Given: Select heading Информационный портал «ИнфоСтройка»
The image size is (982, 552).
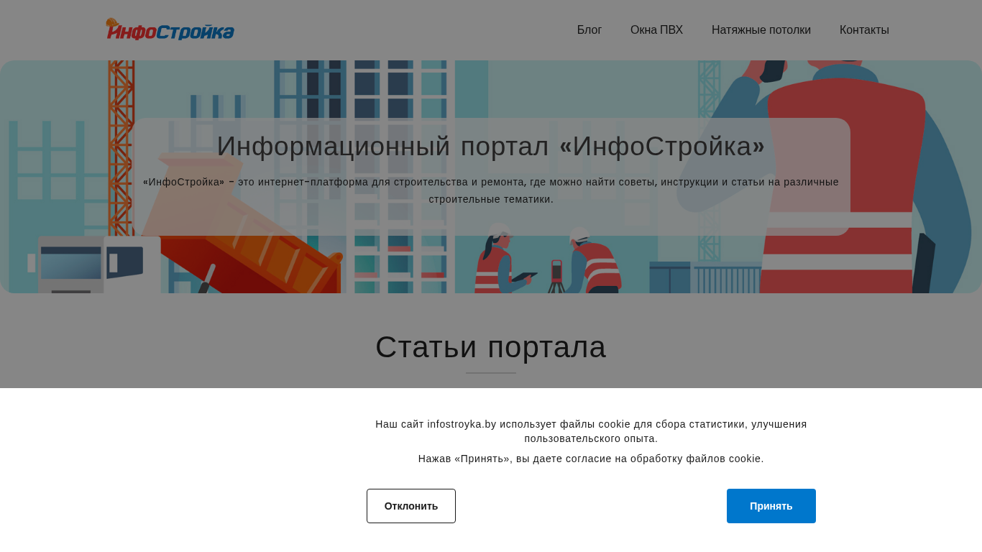Looking at the screenshot, I should (491, 147).
